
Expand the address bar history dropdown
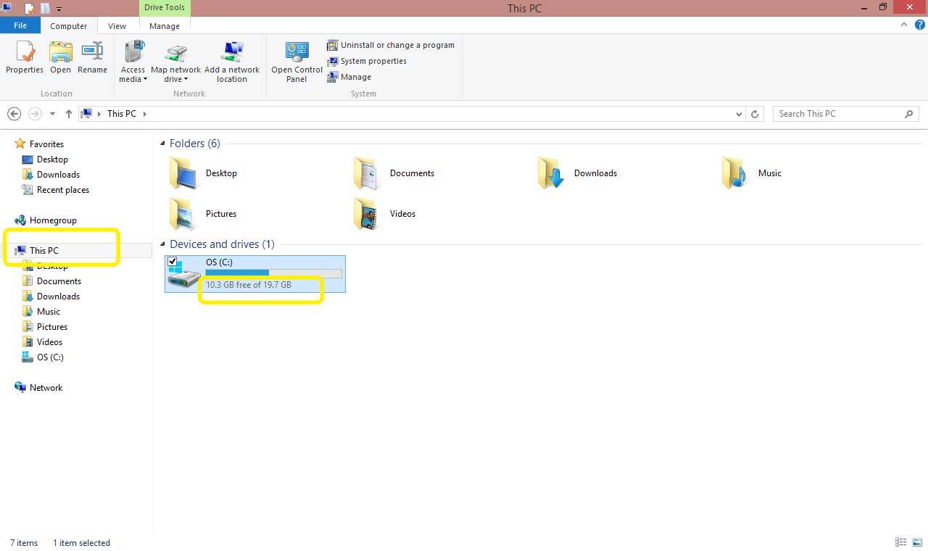click(x=739, y=114)
